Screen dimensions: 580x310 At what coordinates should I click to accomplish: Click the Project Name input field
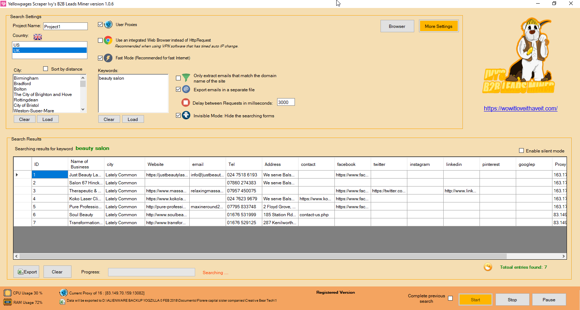coord(66,26)
